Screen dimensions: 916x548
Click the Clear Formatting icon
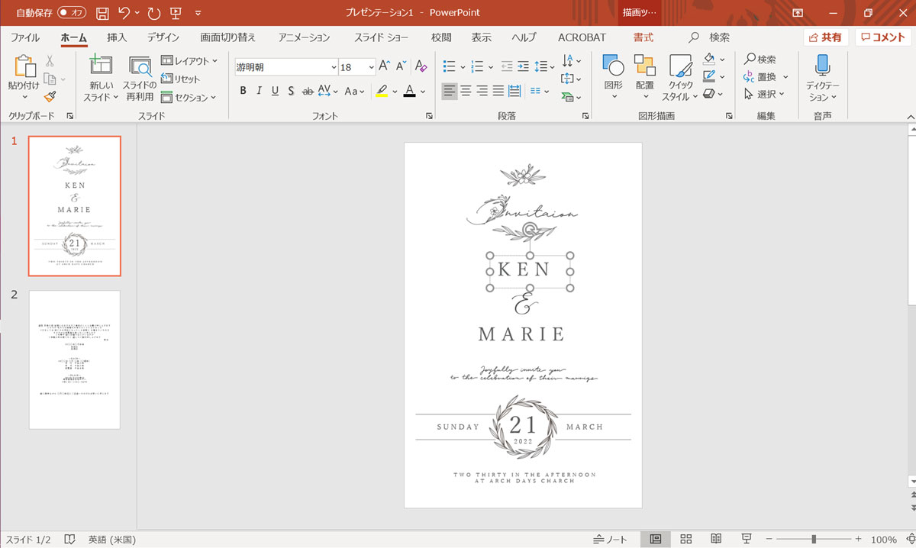click(421, 67)
